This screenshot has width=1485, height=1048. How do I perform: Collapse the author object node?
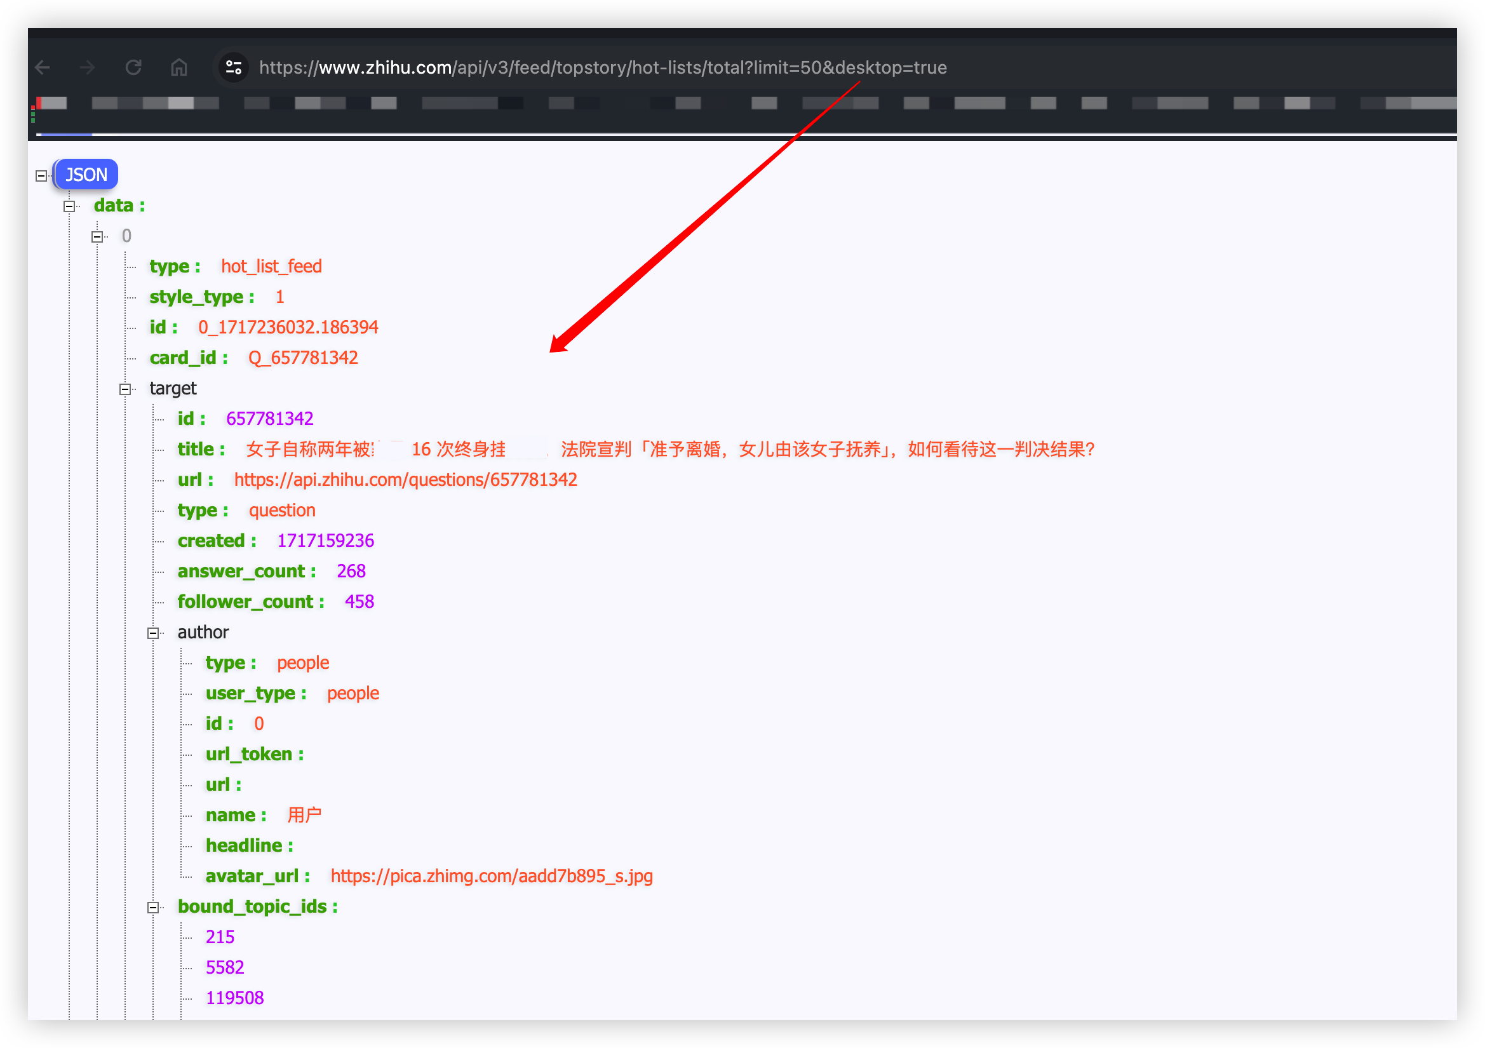(x=153, y=633)
